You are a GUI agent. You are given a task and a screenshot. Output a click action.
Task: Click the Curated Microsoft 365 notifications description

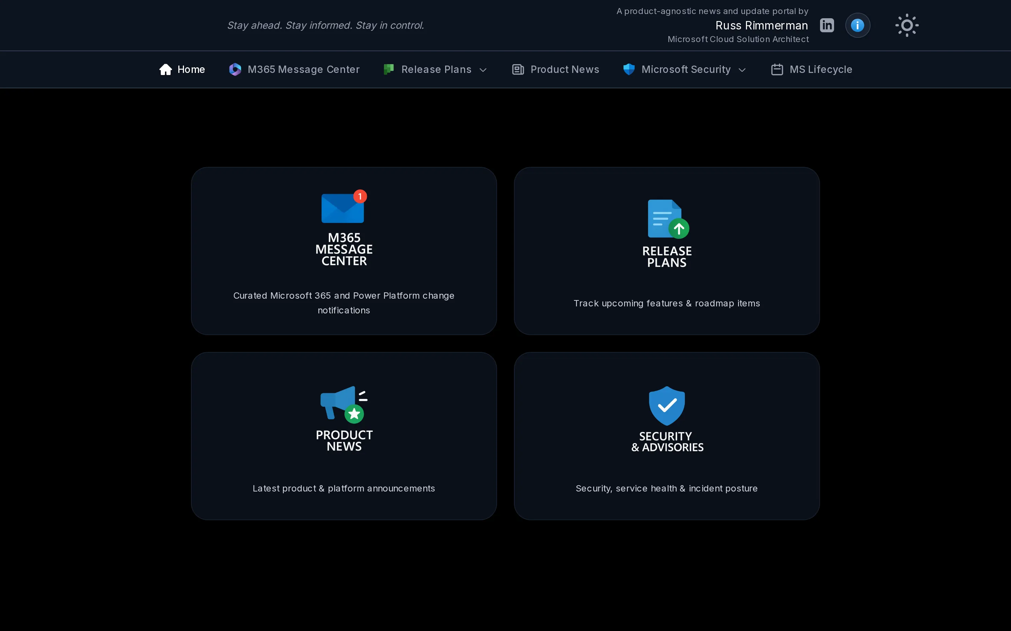pyautogui.click(x=344, y=303)
